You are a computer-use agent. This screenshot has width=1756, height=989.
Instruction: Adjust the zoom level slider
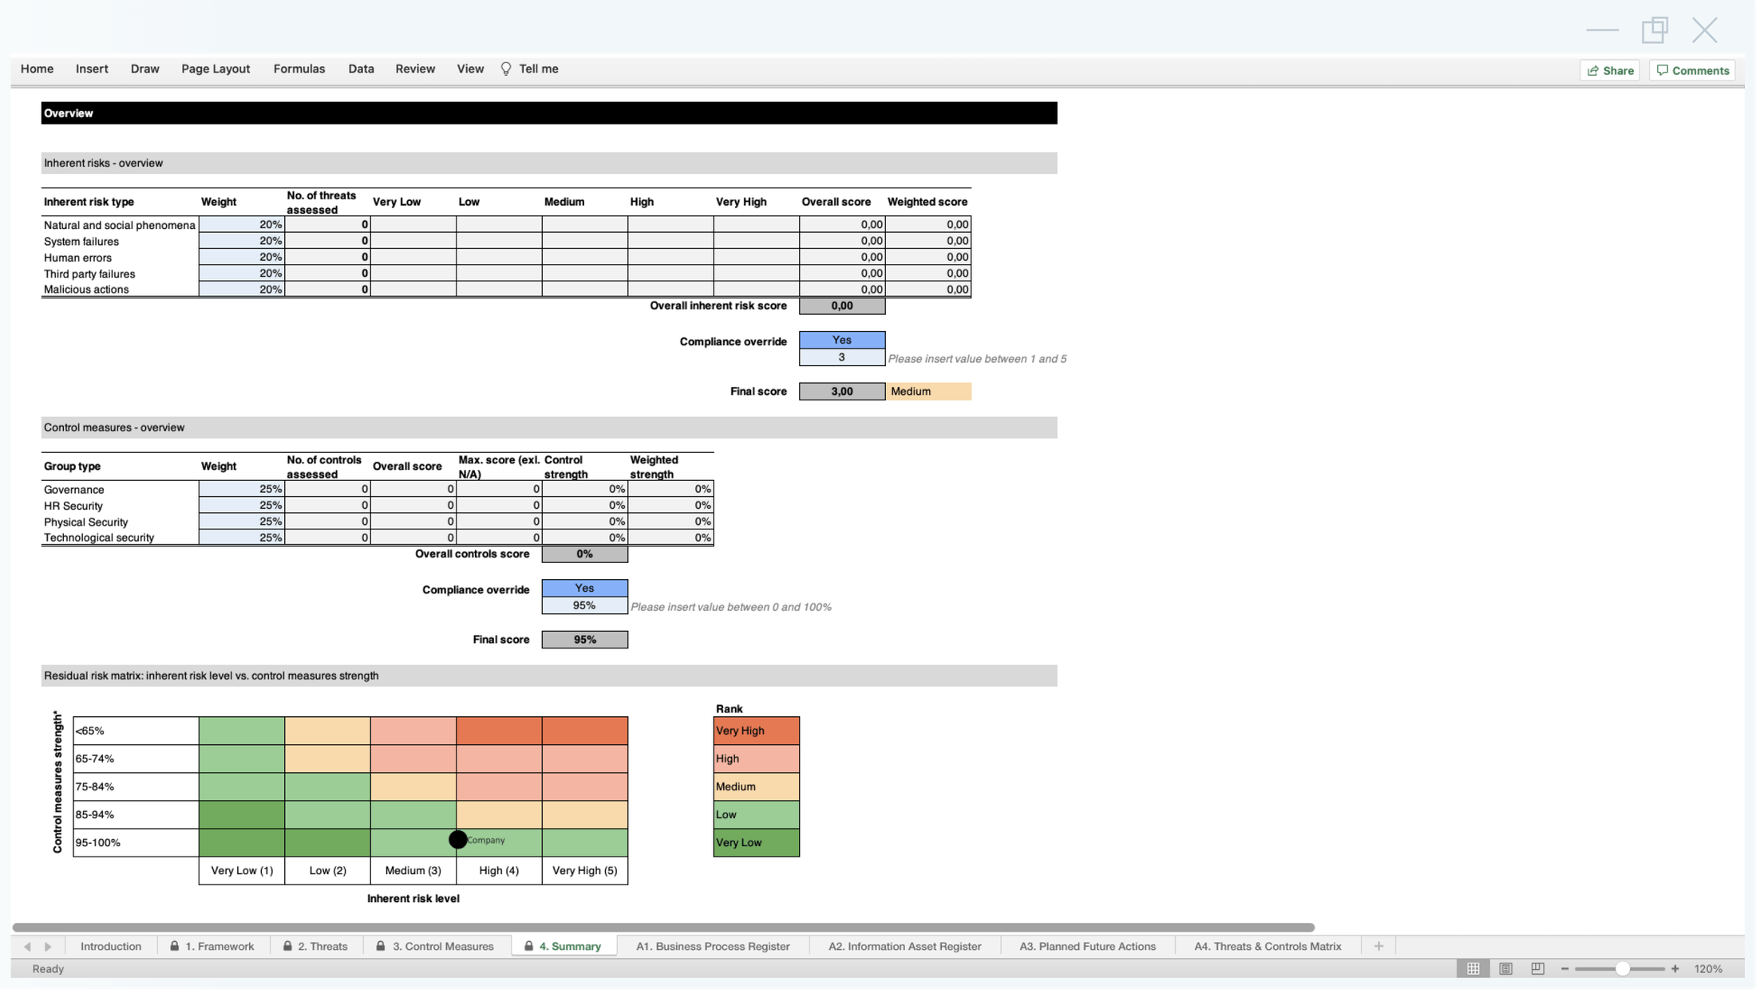1621,968
